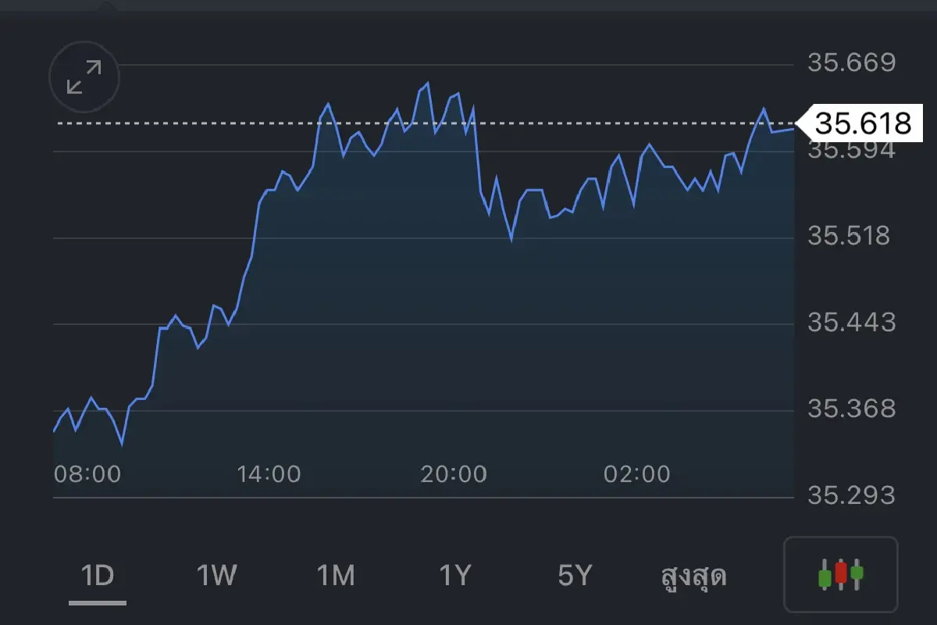
Task: Select the 1M time range tab
Action: [336, 577]
